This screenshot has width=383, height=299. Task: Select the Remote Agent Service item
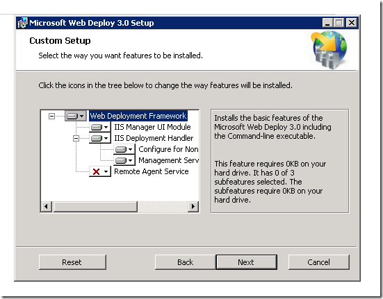pos(152,171)
